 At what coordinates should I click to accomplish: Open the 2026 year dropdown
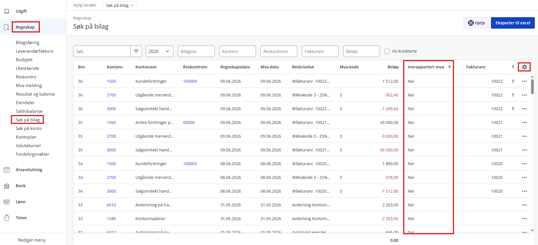159,51
